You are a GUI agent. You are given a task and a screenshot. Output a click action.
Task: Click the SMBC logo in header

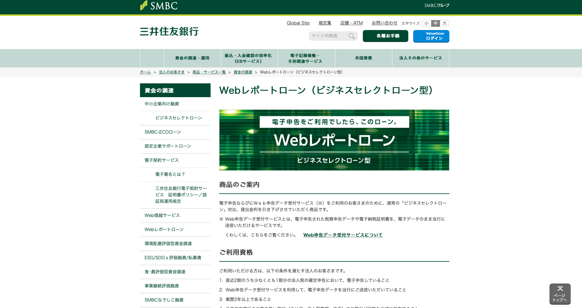coord(159,6)
